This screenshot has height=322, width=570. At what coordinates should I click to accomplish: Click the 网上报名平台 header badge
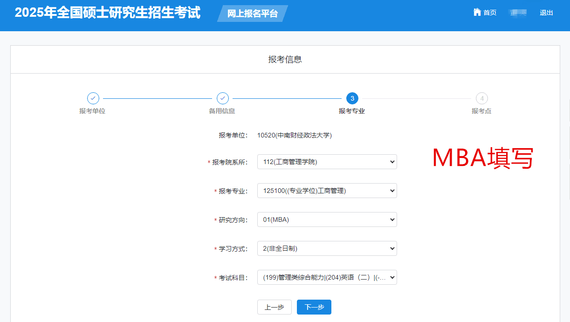pos(253,14)
